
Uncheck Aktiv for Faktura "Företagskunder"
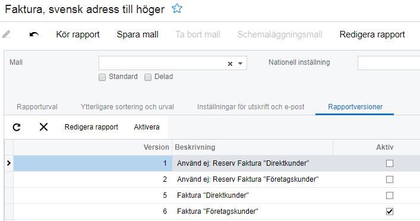pos(390,211)
